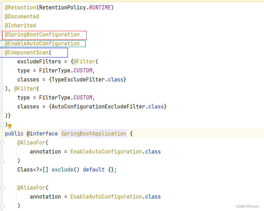The height and width of the screenshot is (211, 264).
Task: Click CUSTOM constant above TypeExcludeFilter line
Action: click(83, 71)
